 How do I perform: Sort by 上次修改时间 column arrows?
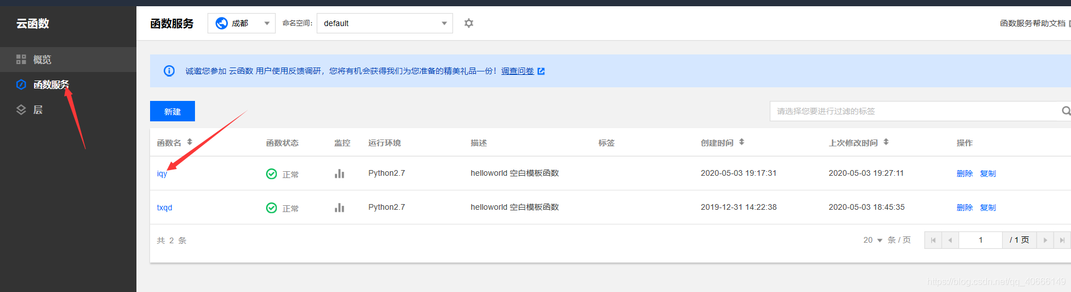tap(886, 142)
